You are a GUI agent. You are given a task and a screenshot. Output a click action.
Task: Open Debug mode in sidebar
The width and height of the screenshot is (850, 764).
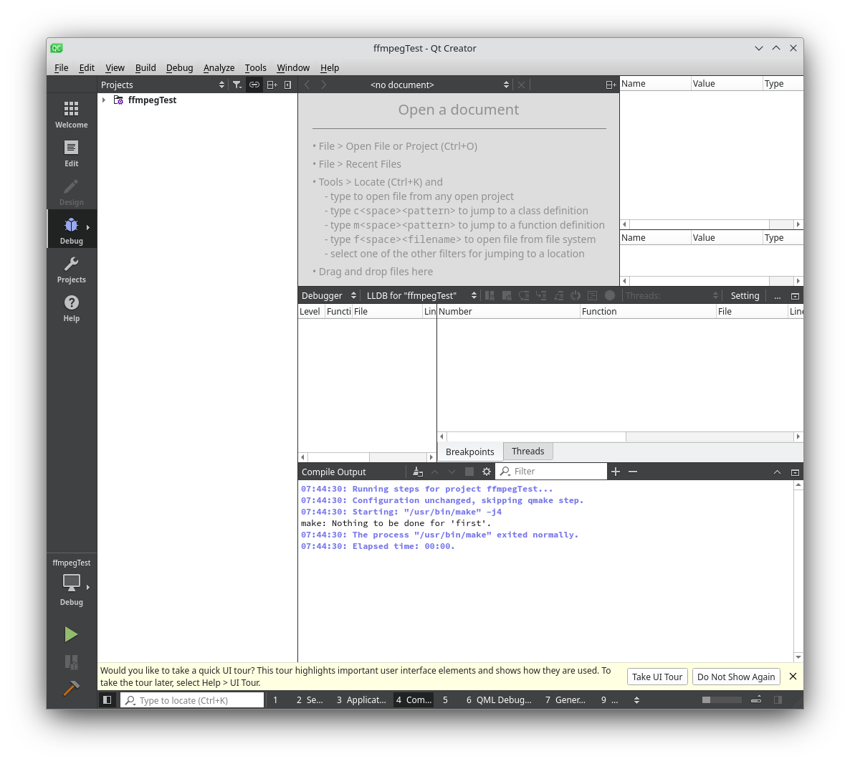click(72, 231)
